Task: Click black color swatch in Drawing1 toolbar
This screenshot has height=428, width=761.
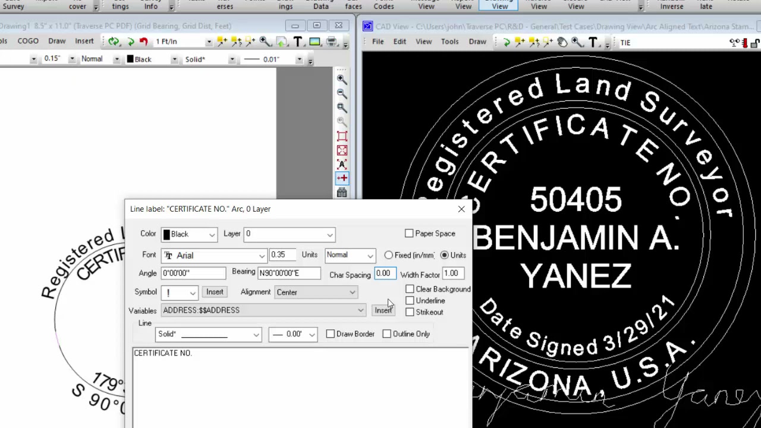Action: coord(130,59)
